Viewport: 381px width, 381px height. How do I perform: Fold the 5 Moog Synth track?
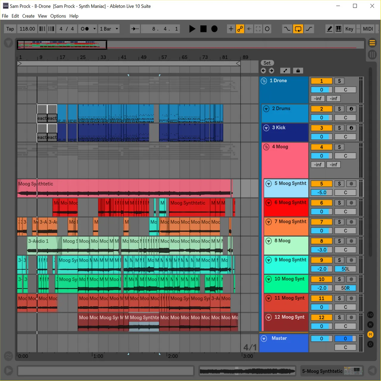269,184
